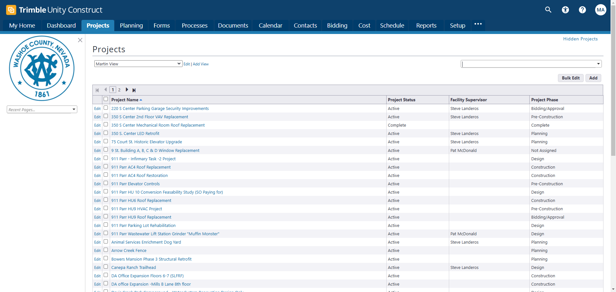Click the scrollbar down arrow
Screen dimensions: 616x292
613,289
